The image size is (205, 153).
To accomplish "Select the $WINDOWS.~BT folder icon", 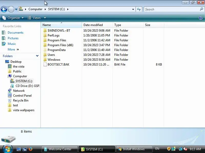I will (x=45, y=30).
